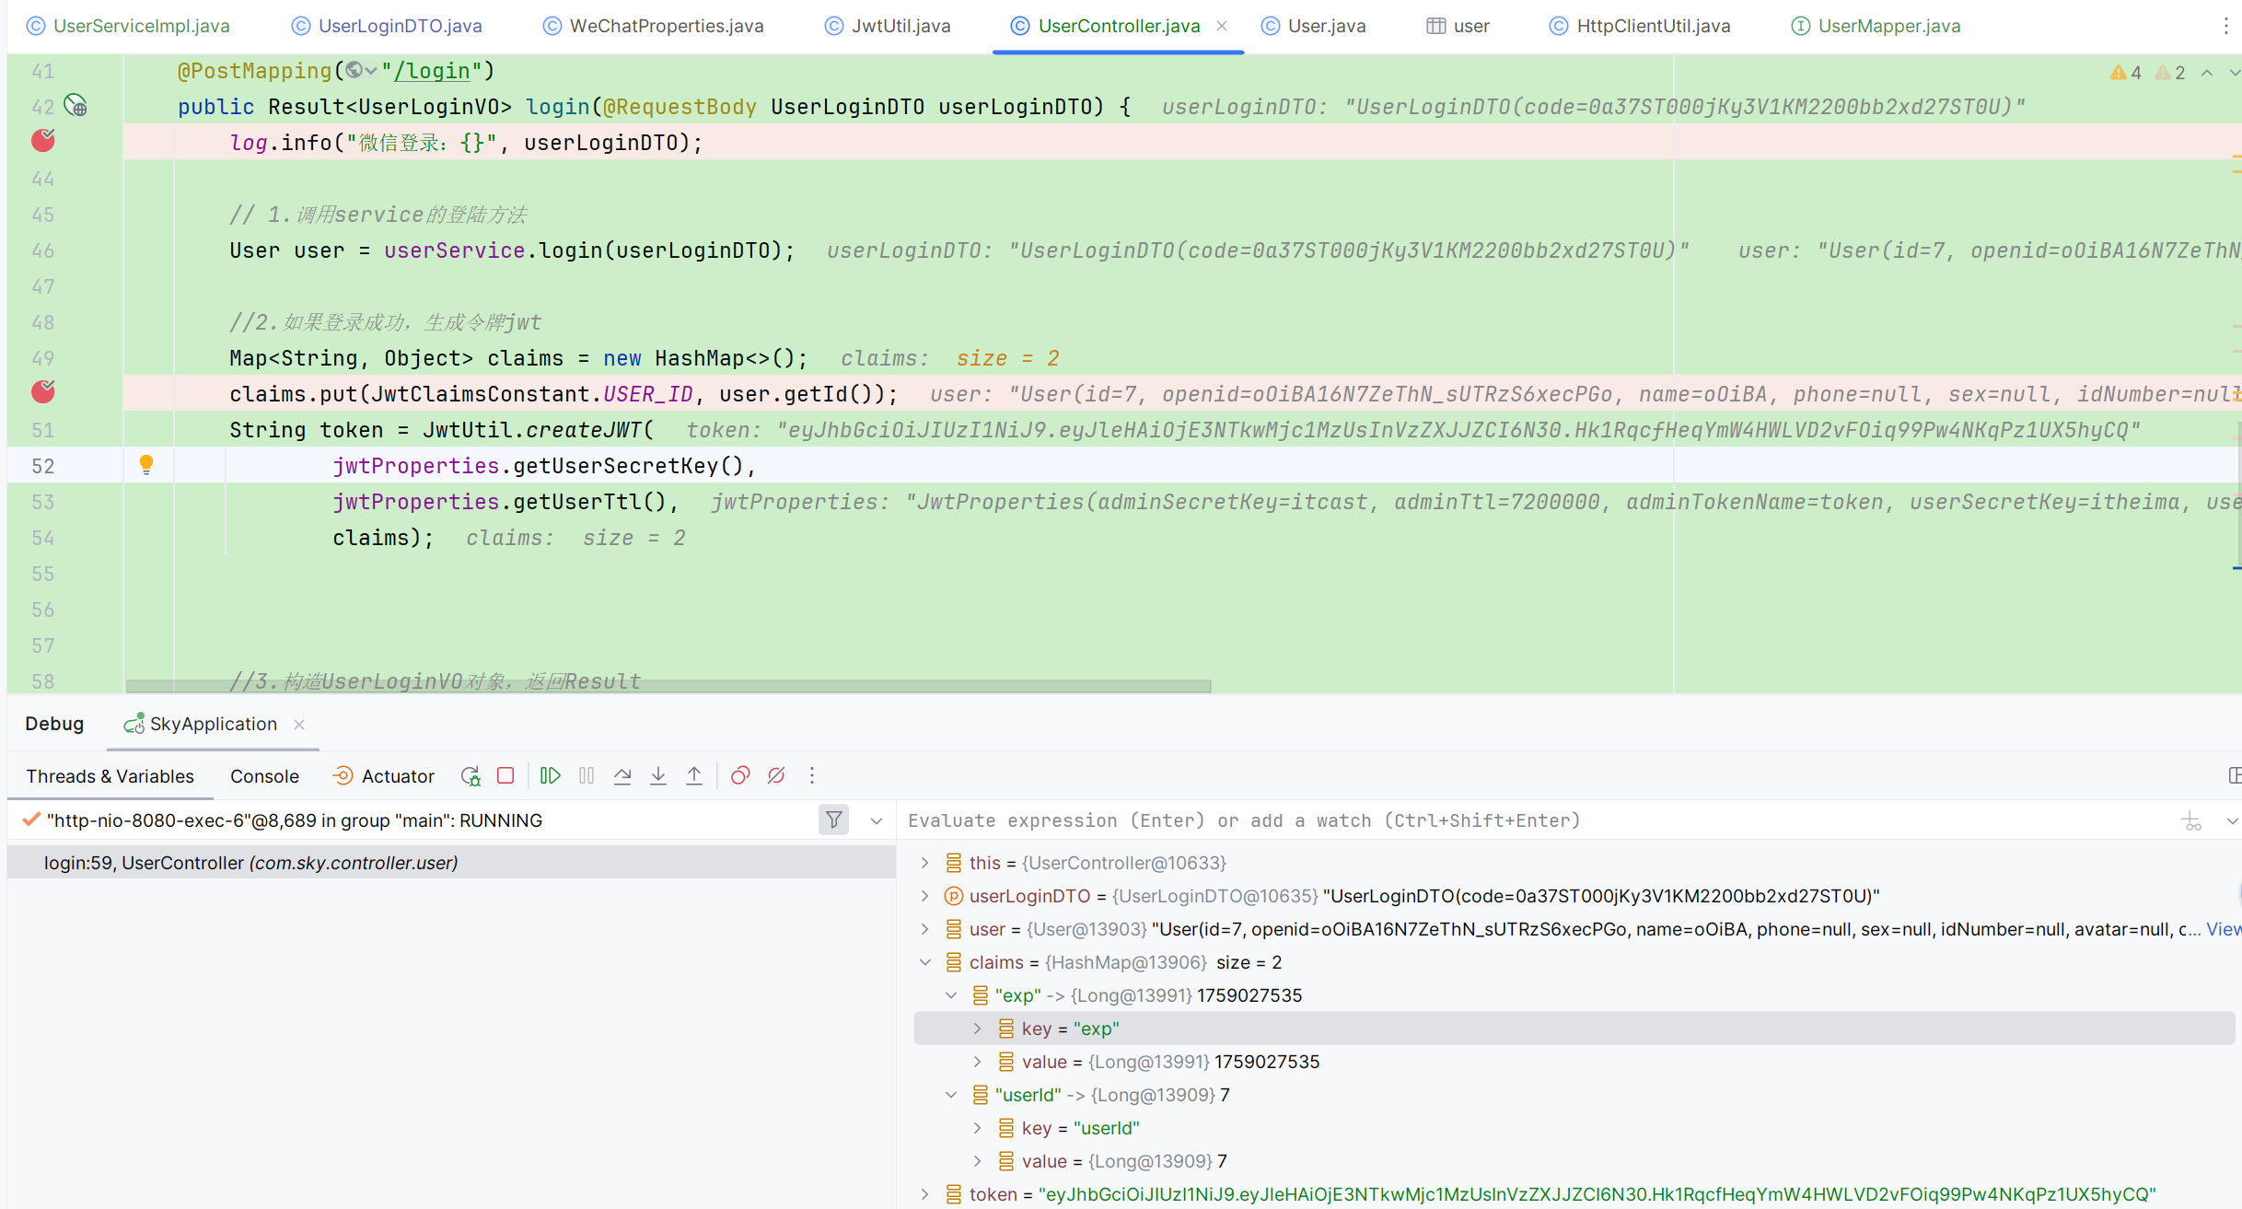Click the thread filter funnel icon
Screen dimensions: 2242x1209
coord(834,820)
